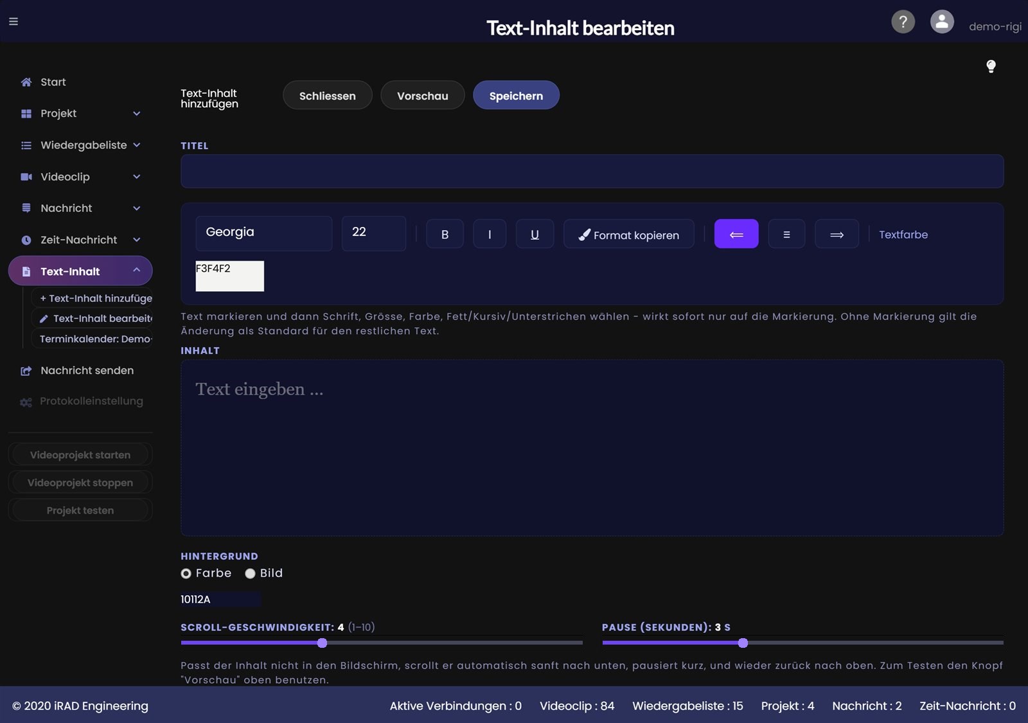Expand the Nachricht chevron
Image resolution: width=1028 pixels, height=723 pixels.
pyautogui.click(x=137, y=208)
